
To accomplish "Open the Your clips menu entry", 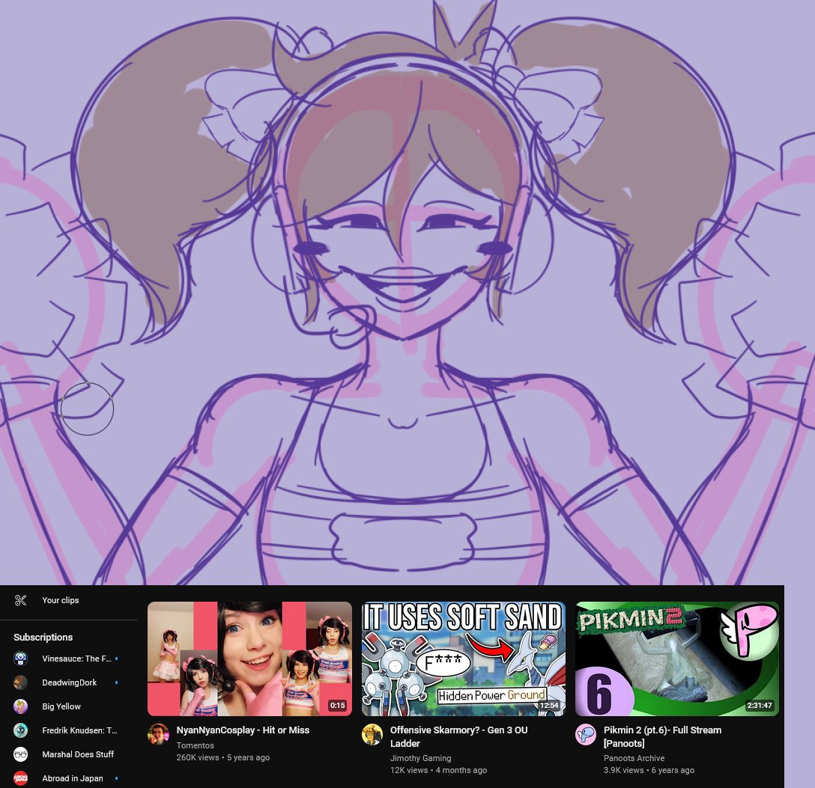I will [60, 600].
